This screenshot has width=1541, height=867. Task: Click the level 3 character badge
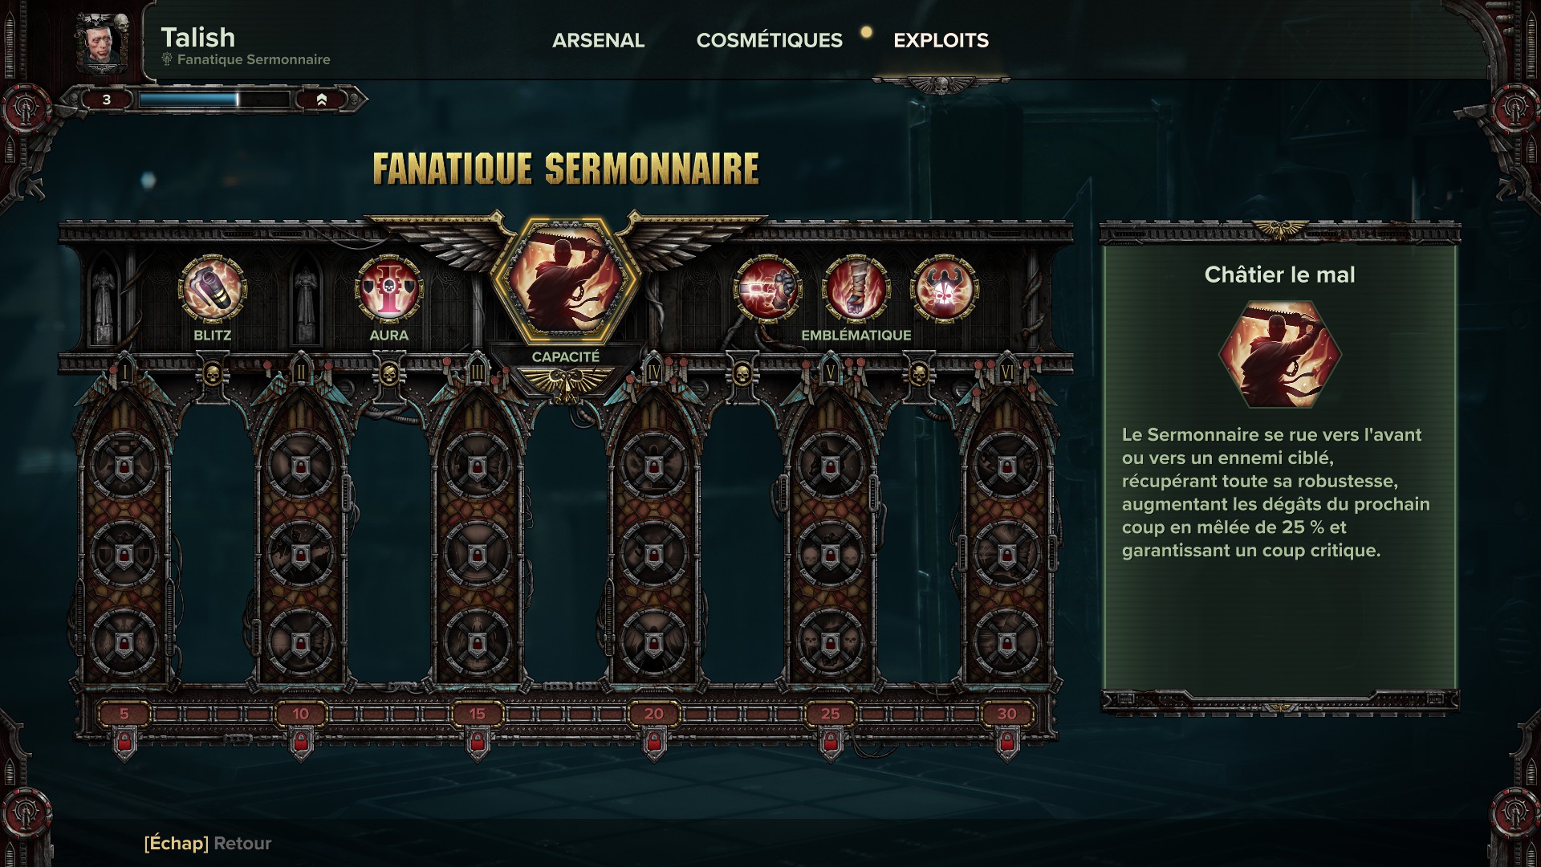coord(107,100)
